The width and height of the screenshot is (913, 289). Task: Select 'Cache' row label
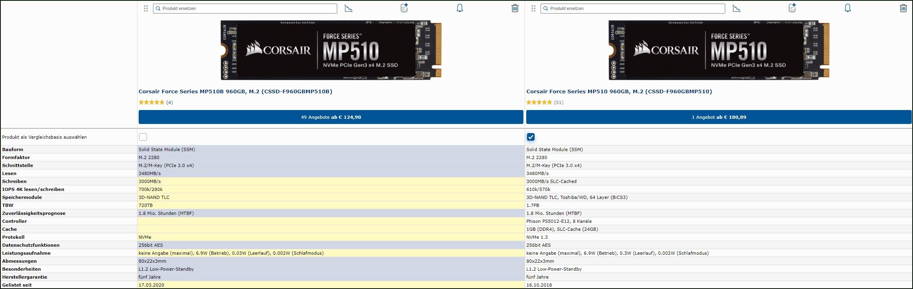coord(10,229)
